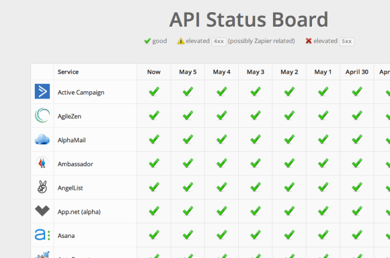390x258 pixels.
Task: Click the Ambassador logo icon
Action: pos(42,163)
